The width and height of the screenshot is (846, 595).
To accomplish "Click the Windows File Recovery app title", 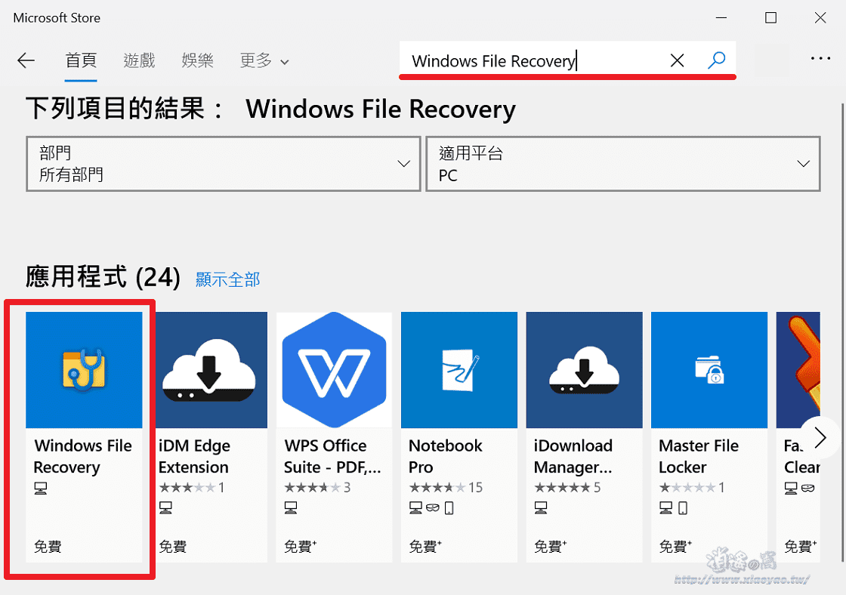I will pyautogui.click(x=82, y=456).
